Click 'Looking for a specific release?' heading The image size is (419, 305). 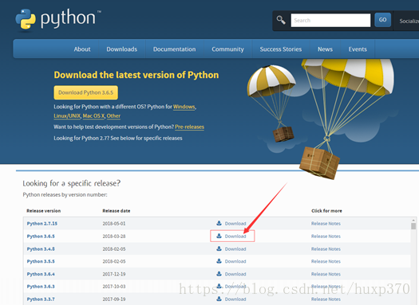coord(72,183)
